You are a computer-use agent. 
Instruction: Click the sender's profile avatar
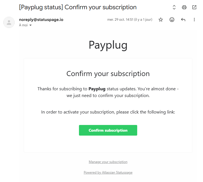(9, 22)
